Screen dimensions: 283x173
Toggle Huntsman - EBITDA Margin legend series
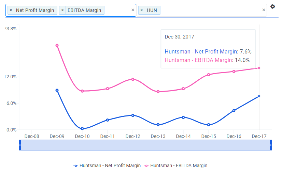click(176, 166)
